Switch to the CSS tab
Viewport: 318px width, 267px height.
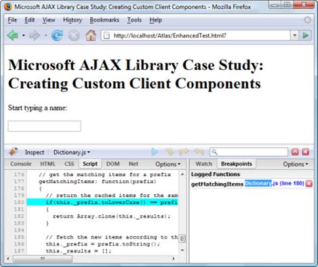point(69,164)
